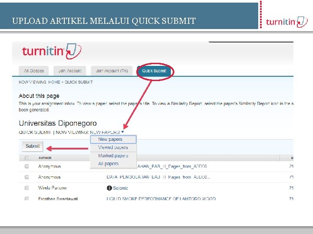Toggle select-all checkbox in Author header
This screenshot has width=313, height=234.
(x=27, y=158)
